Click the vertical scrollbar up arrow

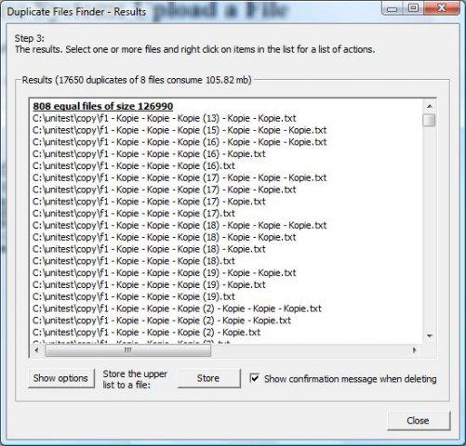430,106
